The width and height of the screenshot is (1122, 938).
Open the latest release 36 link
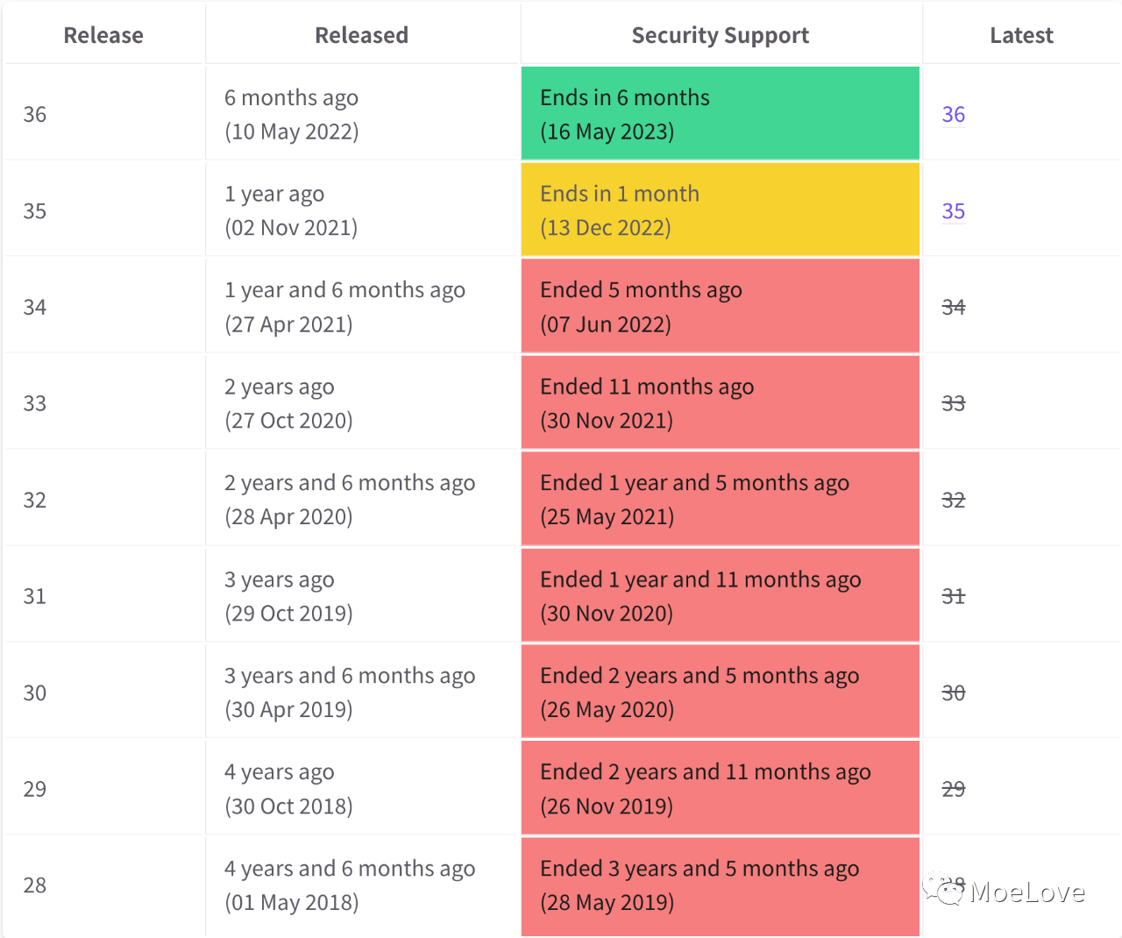953,115
